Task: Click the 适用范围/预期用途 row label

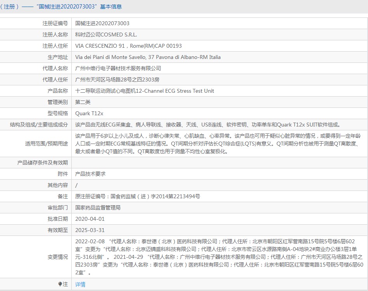Action: (47, 144)
